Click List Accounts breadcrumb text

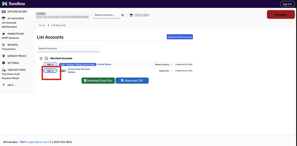(59, 25)
